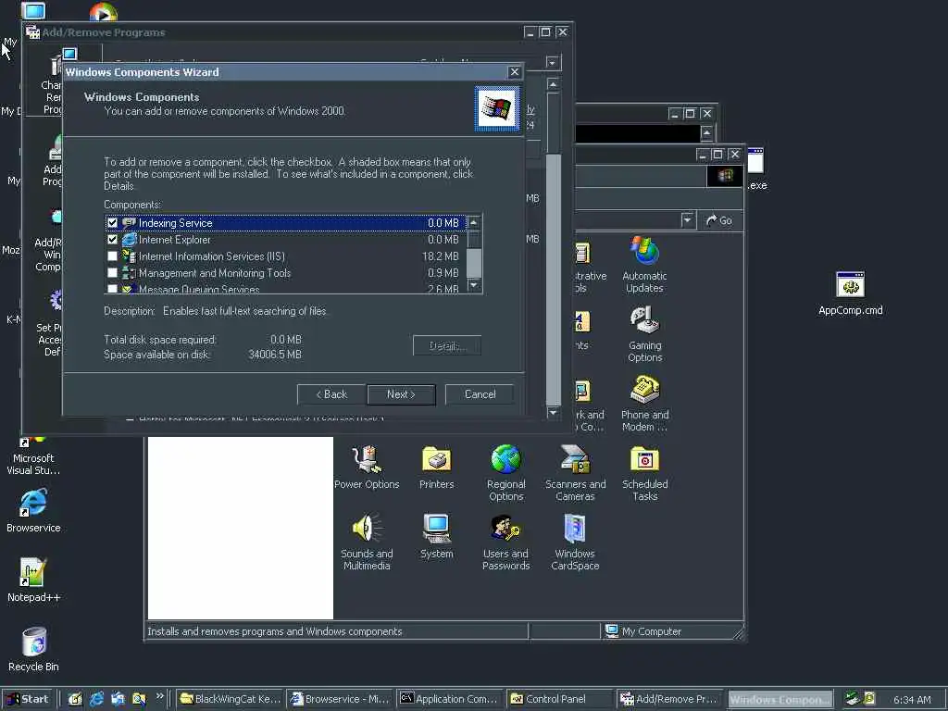
Task: Click the Go button in Control Panel
Action: pos(719,220)
